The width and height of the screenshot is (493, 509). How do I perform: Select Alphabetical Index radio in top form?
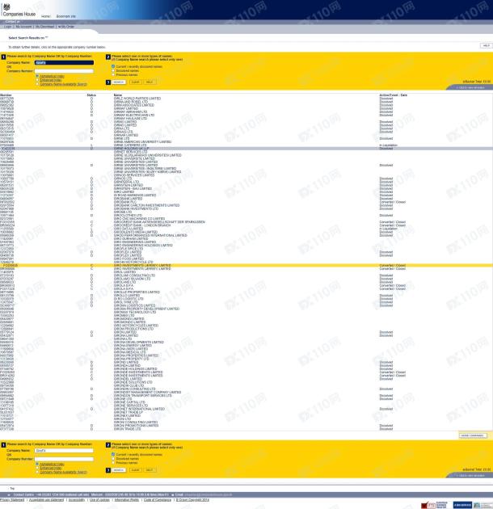[37, 76]
